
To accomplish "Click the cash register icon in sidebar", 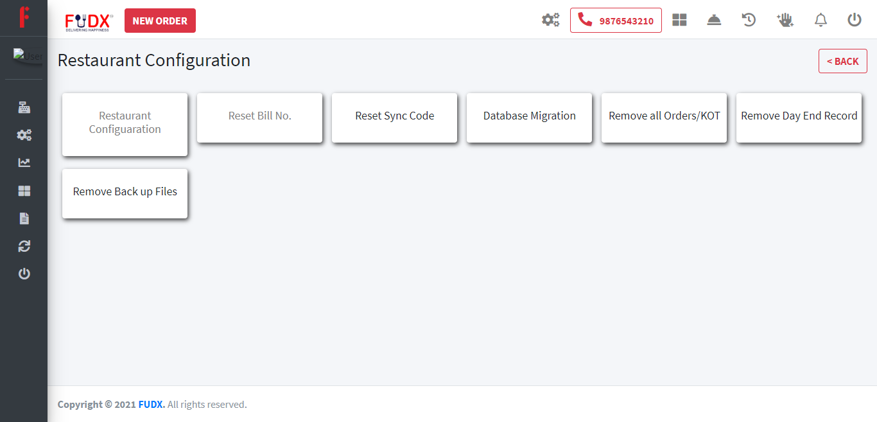I will point(24,107).
